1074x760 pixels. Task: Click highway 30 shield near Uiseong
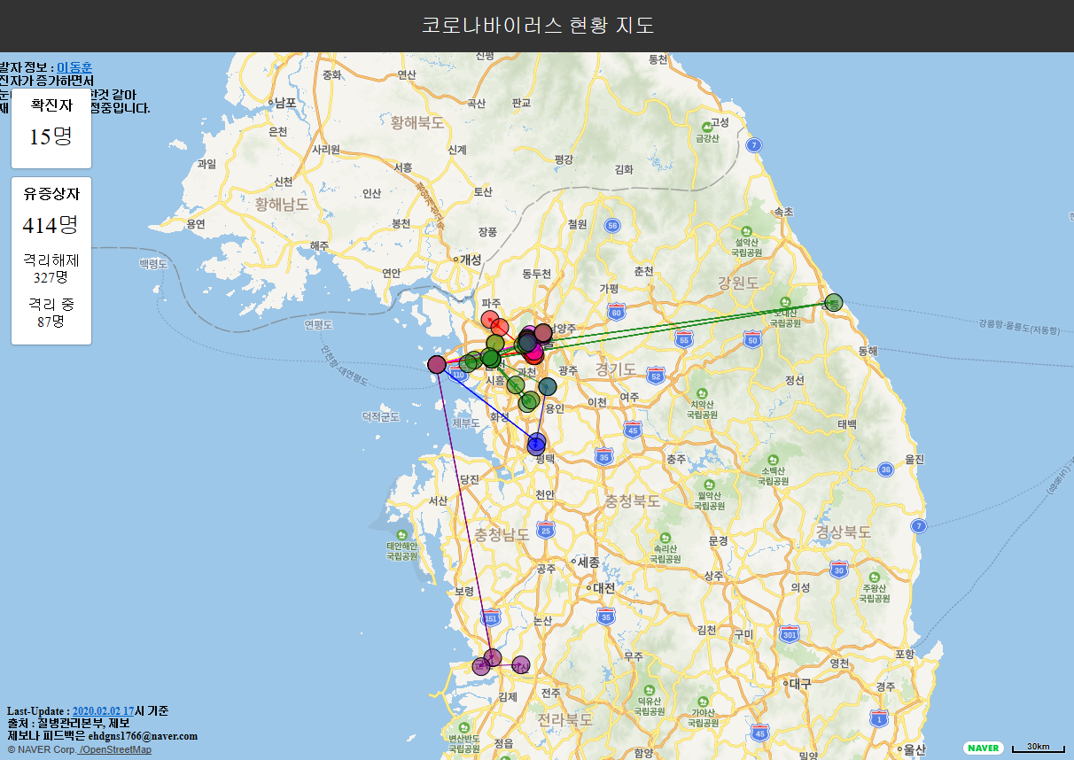838,571
